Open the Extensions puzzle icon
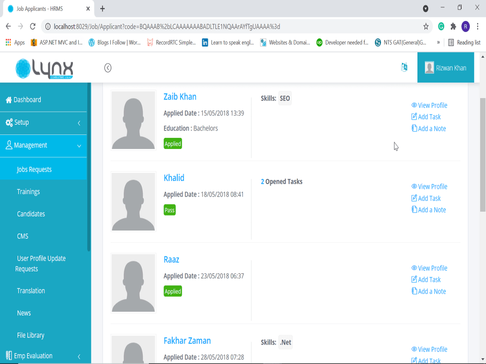This screenshot has height=364, width=486. 453,27
